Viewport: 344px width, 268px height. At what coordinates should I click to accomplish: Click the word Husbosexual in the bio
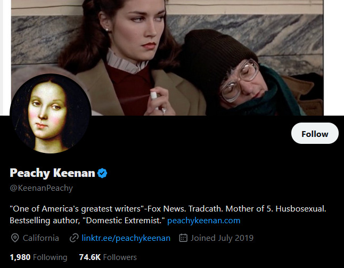(299, 209)
